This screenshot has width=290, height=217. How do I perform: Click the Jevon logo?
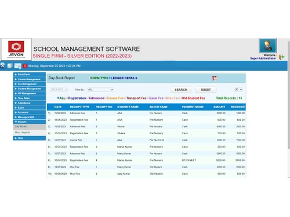pos(16,49)
